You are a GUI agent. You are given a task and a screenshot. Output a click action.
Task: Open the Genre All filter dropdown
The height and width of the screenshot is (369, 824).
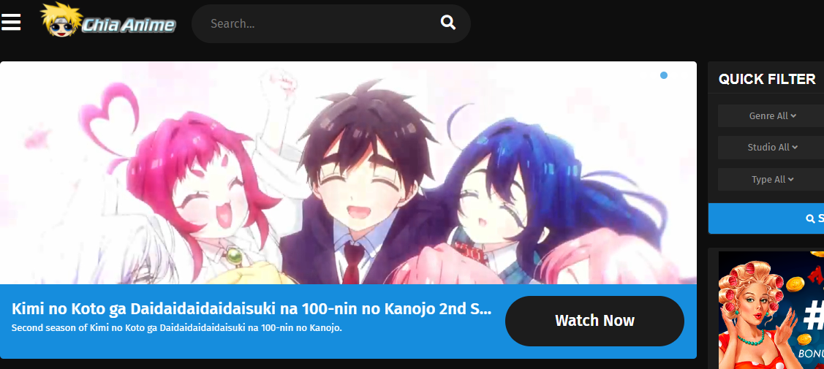click(x=772, y=115)
